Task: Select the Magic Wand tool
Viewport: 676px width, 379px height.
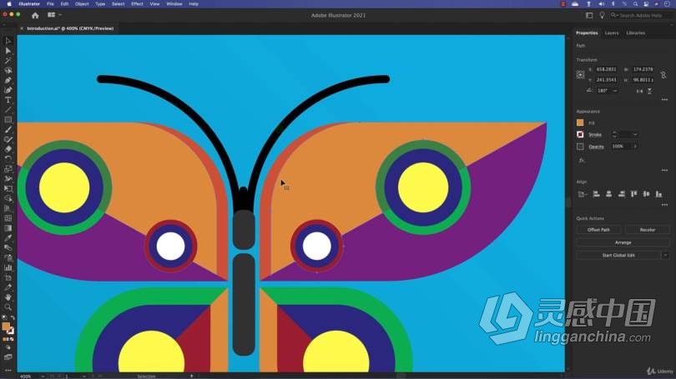Action: (x=8, y=61)
